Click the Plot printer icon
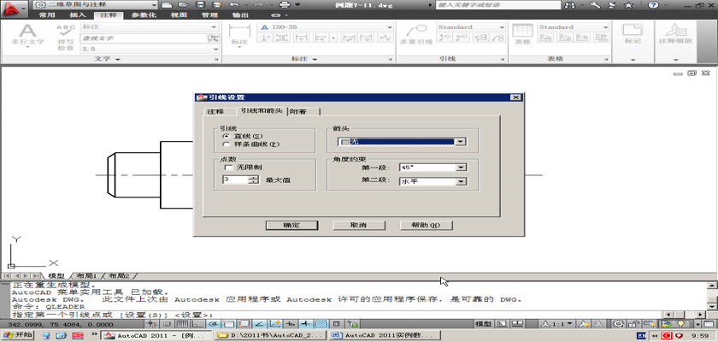This screenshot has height=342, width=718. [x=285, y=4]
